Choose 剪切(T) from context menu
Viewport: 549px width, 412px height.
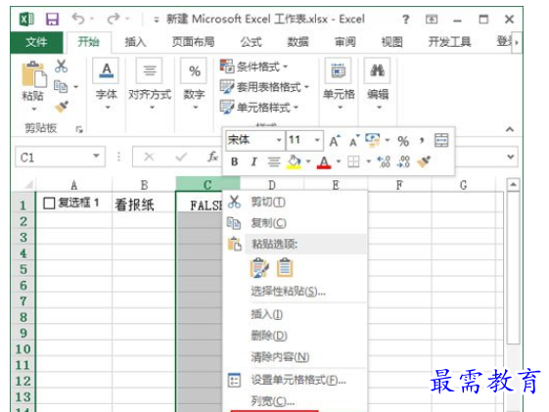295,202
